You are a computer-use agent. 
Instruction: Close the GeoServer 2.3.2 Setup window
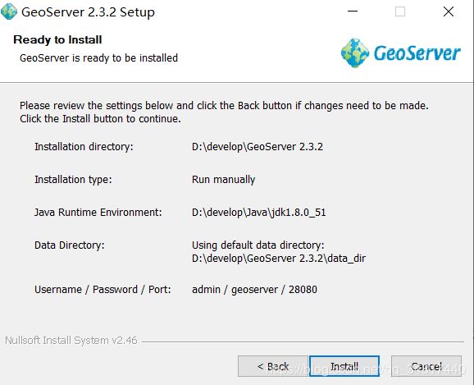click(449, 11)
